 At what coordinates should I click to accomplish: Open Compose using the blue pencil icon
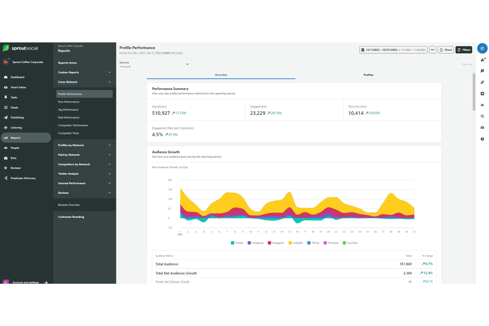click(x=482, y=48)
